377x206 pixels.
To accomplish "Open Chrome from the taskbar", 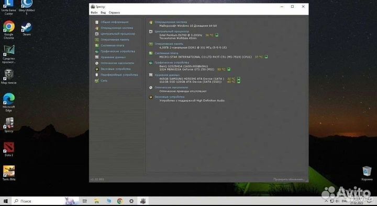I will 120,201.
